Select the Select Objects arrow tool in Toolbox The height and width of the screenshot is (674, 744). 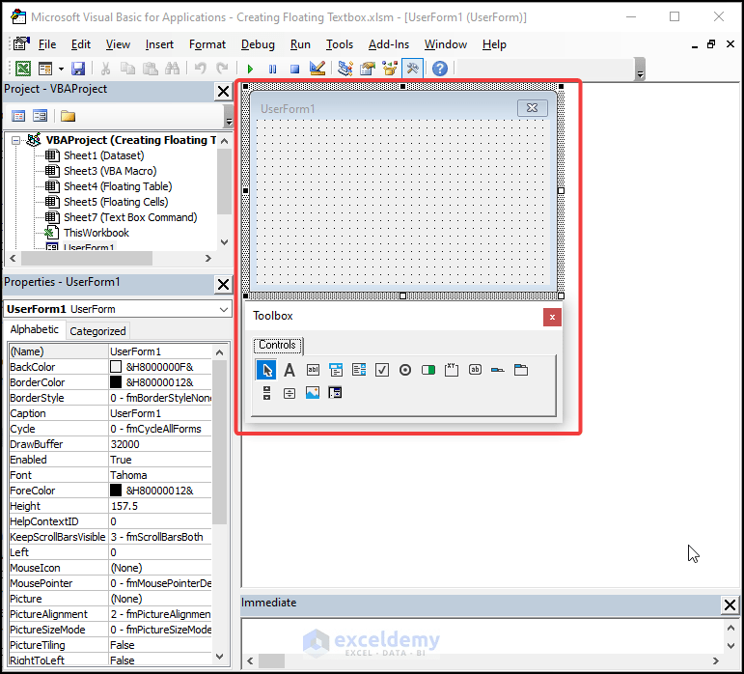click(x=266, y=370)
